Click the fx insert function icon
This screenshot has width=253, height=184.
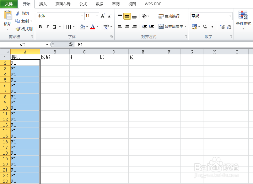[x=71, y=44]
